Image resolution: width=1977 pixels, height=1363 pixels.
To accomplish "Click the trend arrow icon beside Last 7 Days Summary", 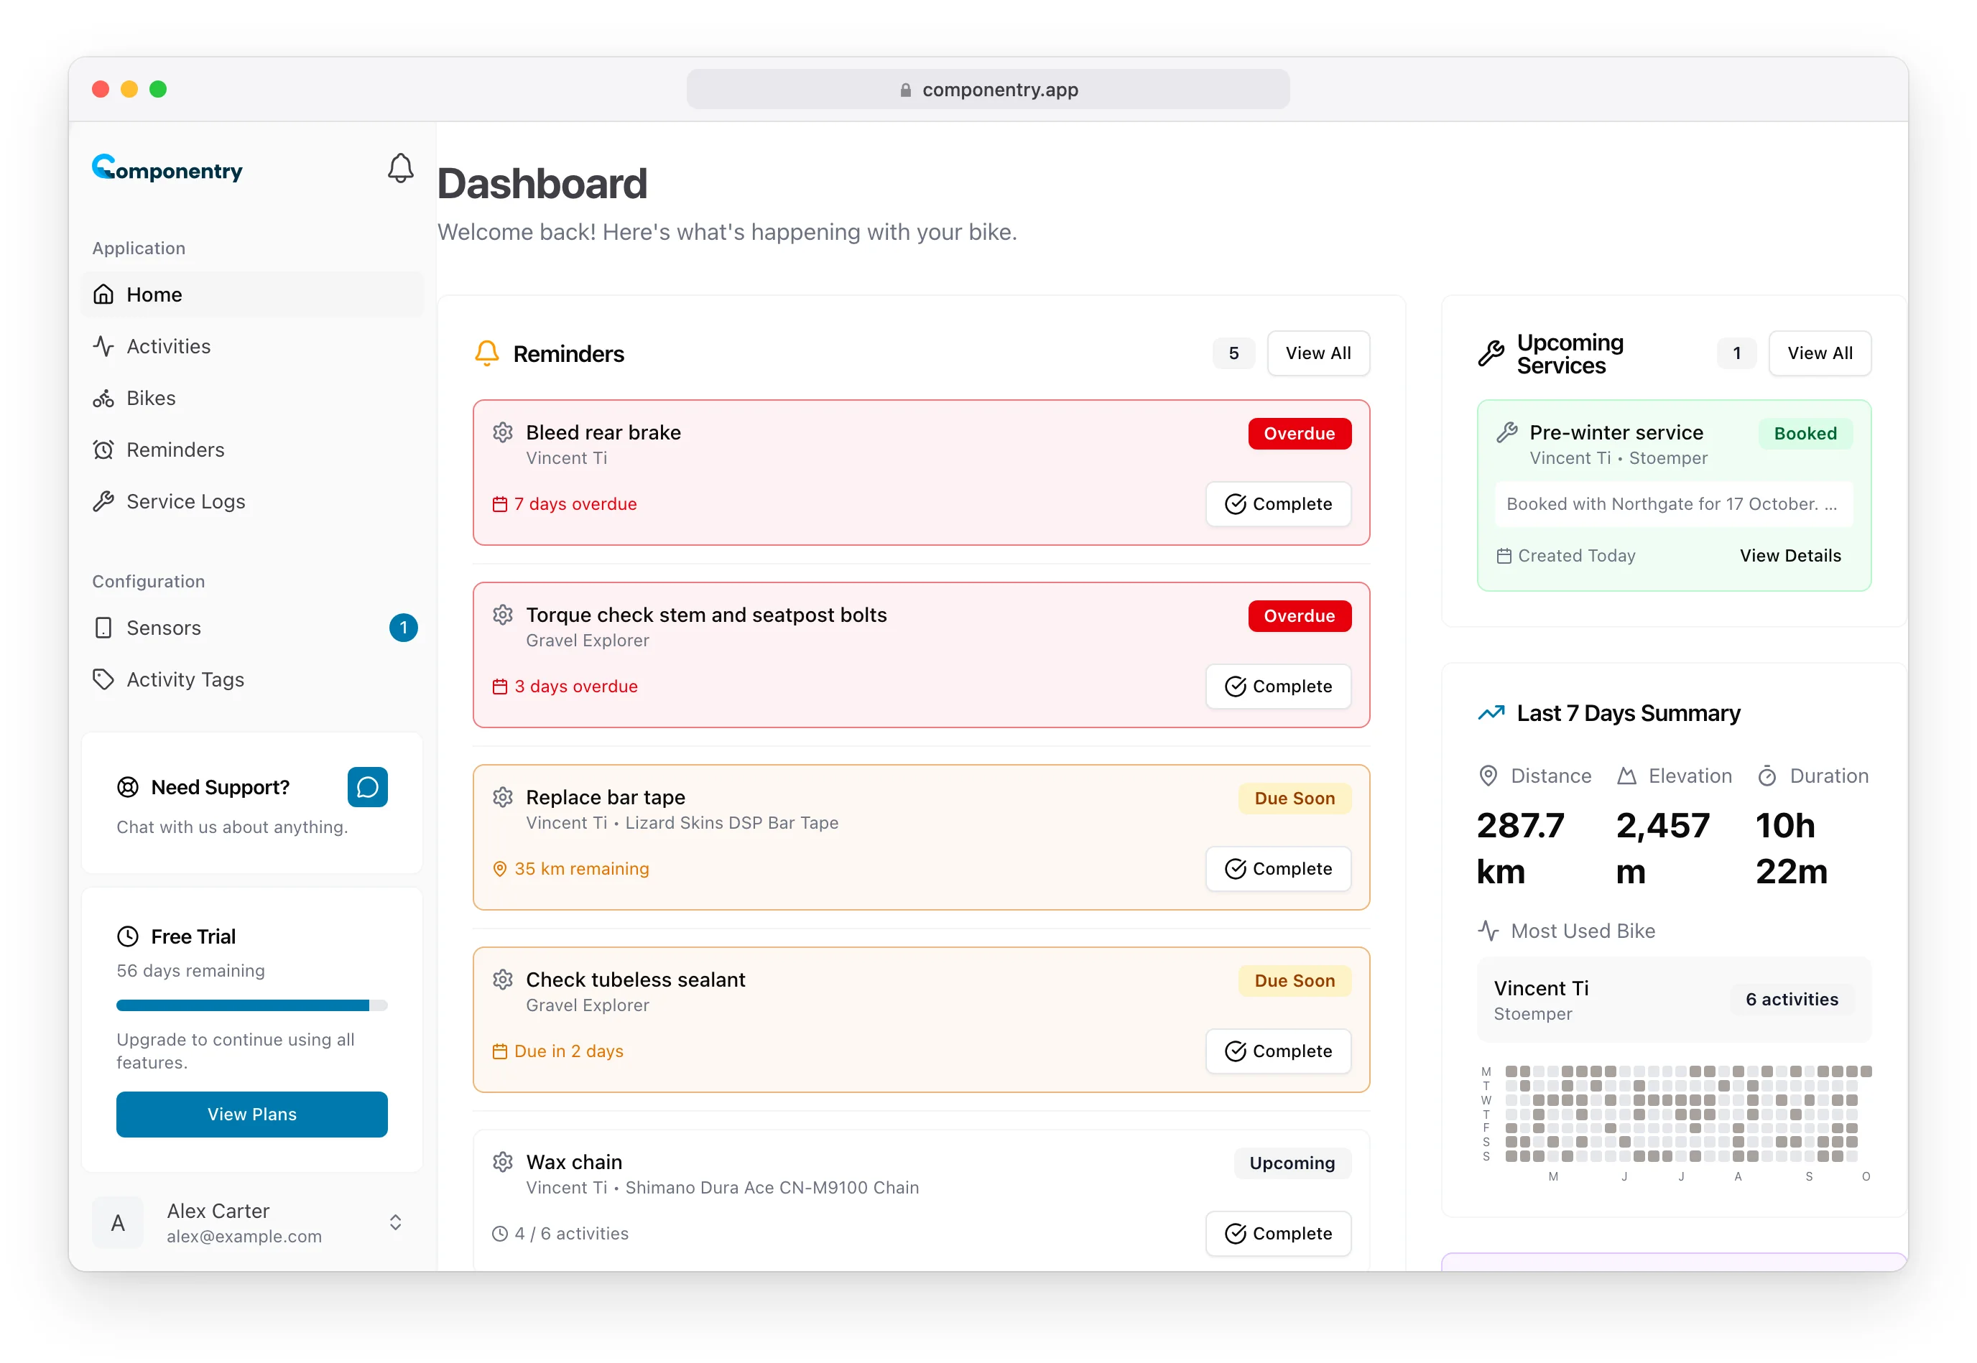I will pyautogui.click(x=1491, y=712).
